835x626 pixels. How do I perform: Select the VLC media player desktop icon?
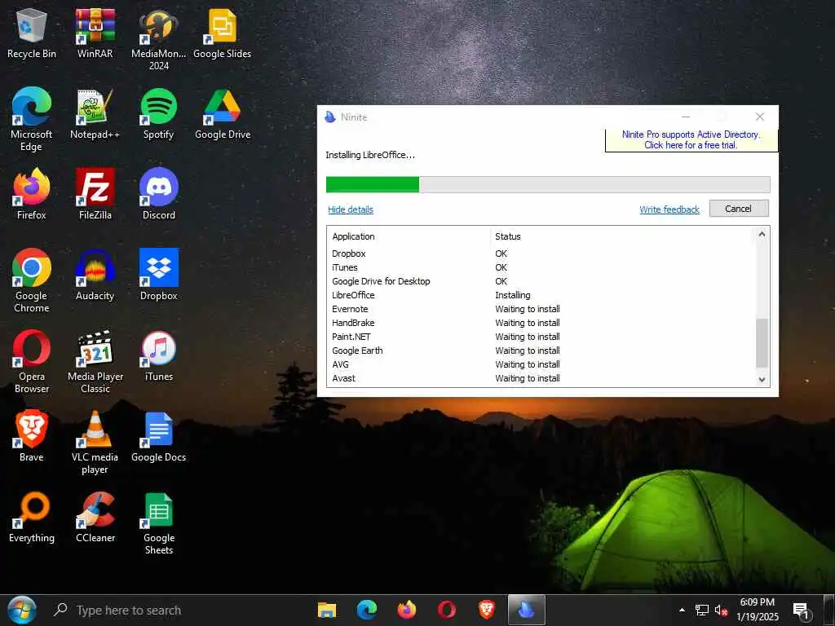click(x=95, y=443)
